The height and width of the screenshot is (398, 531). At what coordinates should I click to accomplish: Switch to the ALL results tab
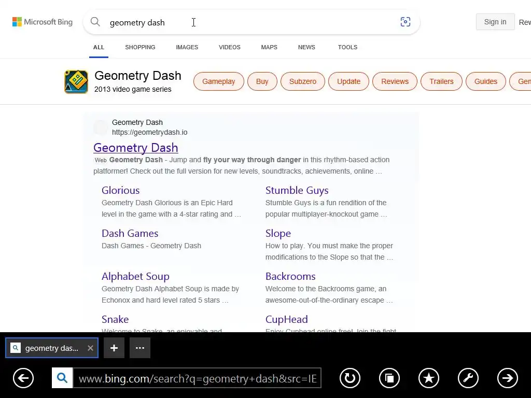pyautogui.click(x=99, y=47)
